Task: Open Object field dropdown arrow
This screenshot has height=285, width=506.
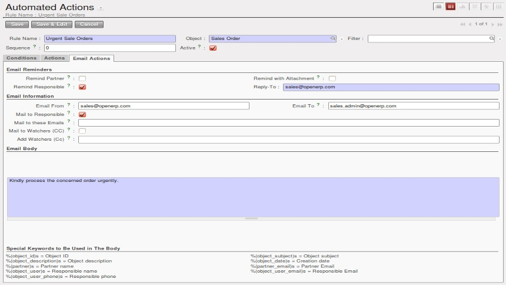Action: point(341,39)
